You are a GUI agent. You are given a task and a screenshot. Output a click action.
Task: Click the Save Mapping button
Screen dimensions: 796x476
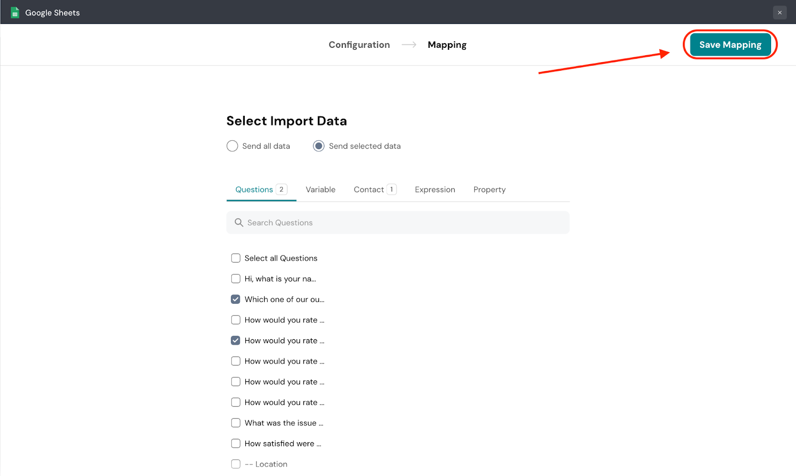click(x=730, y=45)
